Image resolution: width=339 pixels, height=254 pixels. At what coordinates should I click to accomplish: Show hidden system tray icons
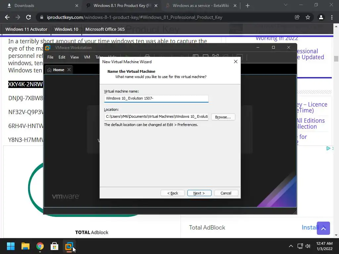pos(291,246)
